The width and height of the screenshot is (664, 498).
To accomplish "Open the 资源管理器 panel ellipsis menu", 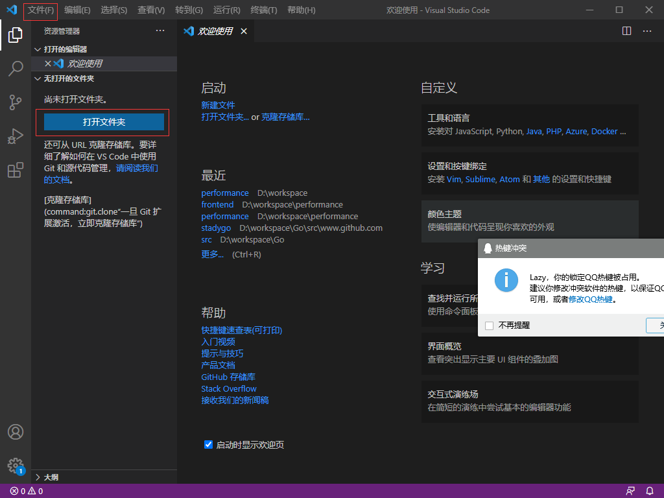I will (160, 30).
